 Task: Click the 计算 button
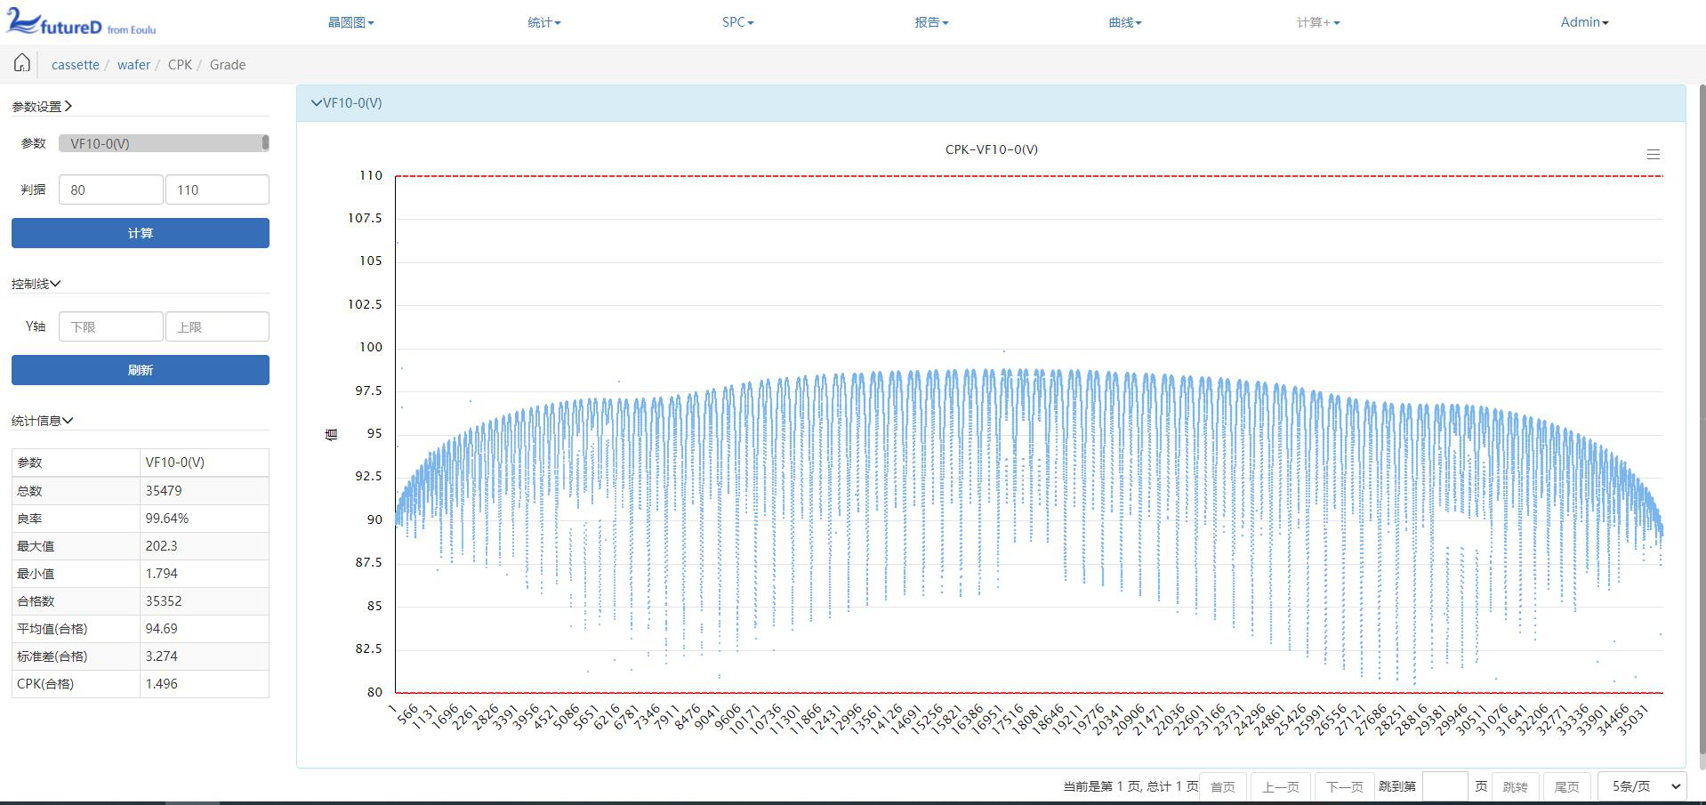pos(141,233)
